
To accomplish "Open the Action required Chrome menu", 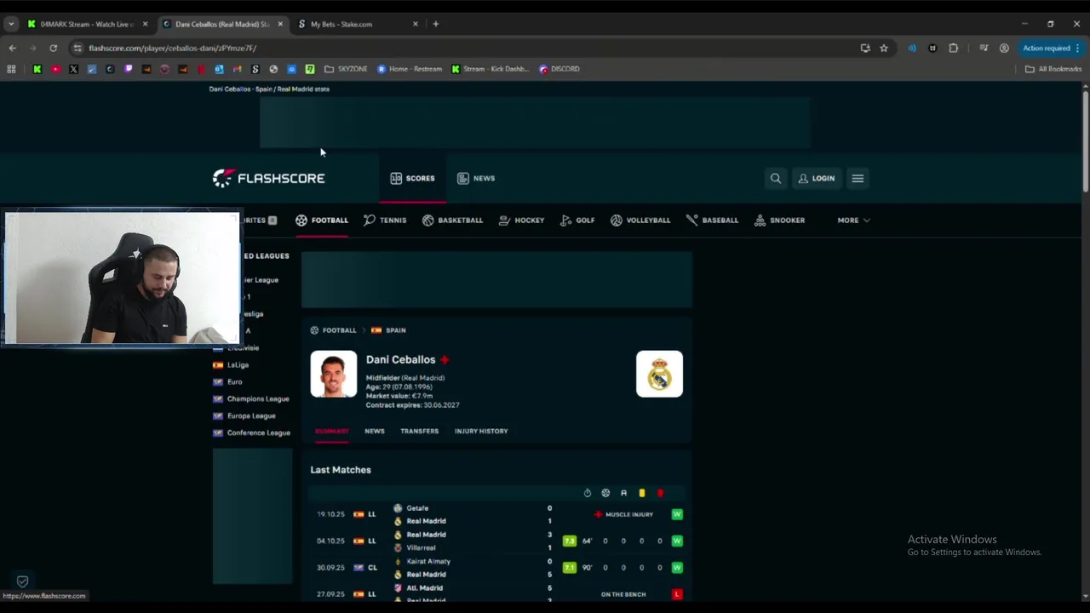I will (1052, 48).
